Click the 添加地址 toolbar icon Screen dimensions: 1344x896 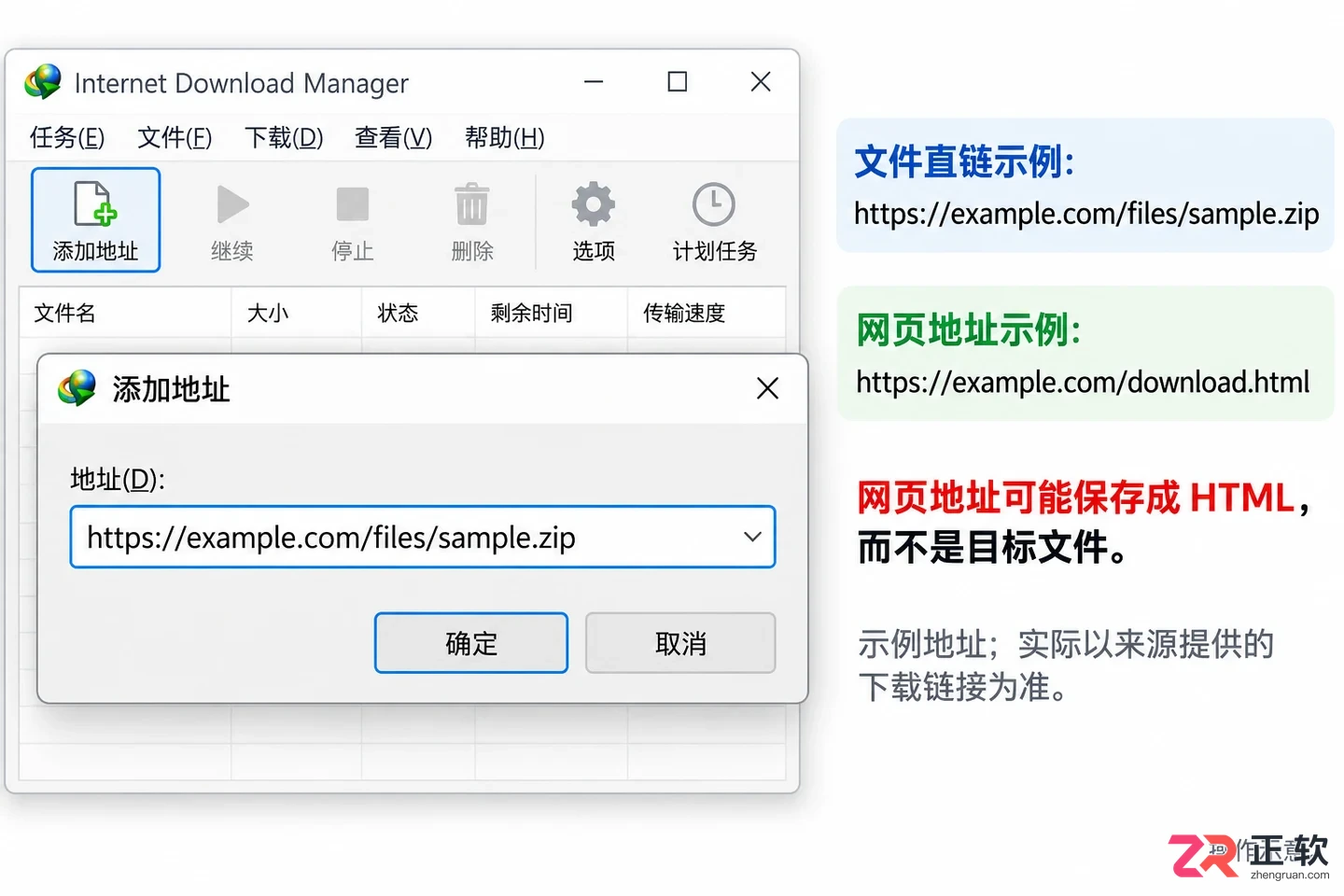(95, 220)
